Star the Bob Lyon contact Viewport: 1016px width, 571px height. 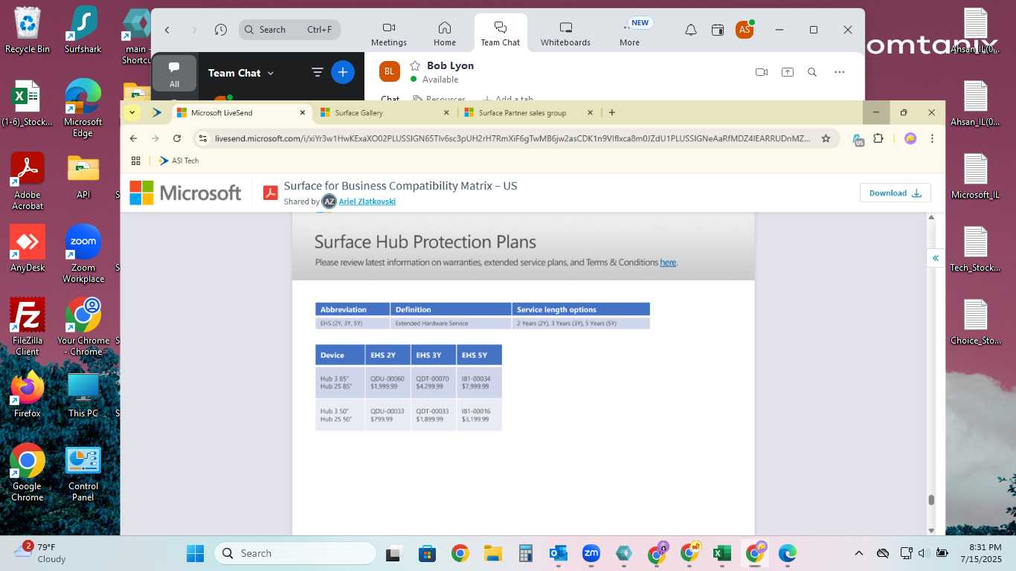pyautogui.click(x=415, y=65)
